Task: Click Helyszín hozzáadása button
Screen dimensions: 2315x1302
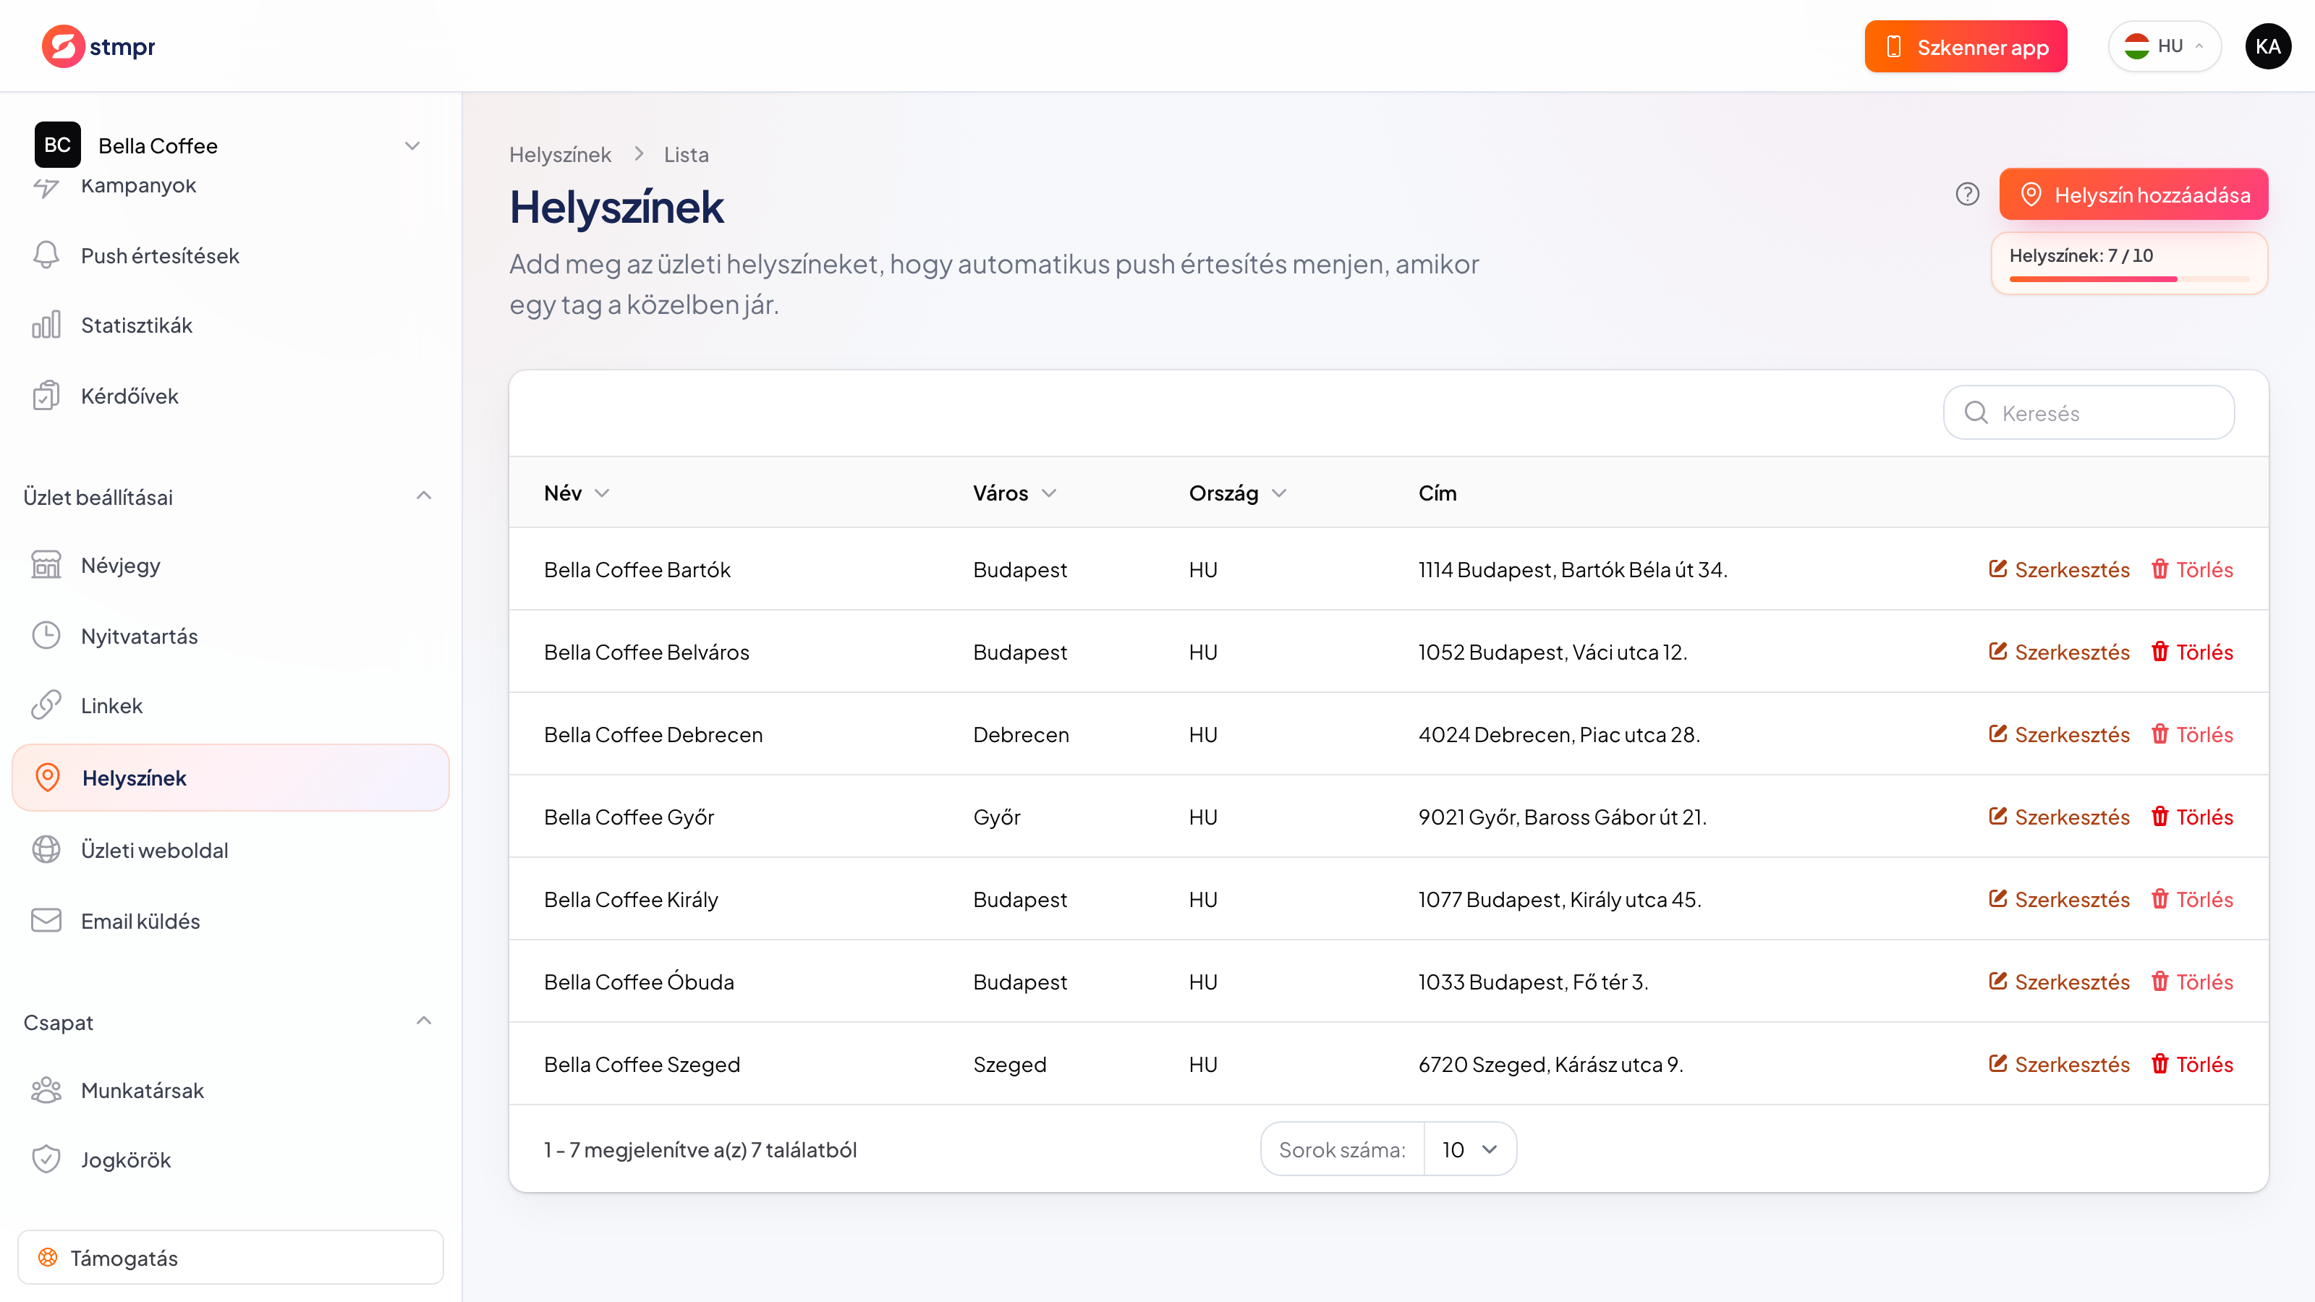Action: point(2133,194)
